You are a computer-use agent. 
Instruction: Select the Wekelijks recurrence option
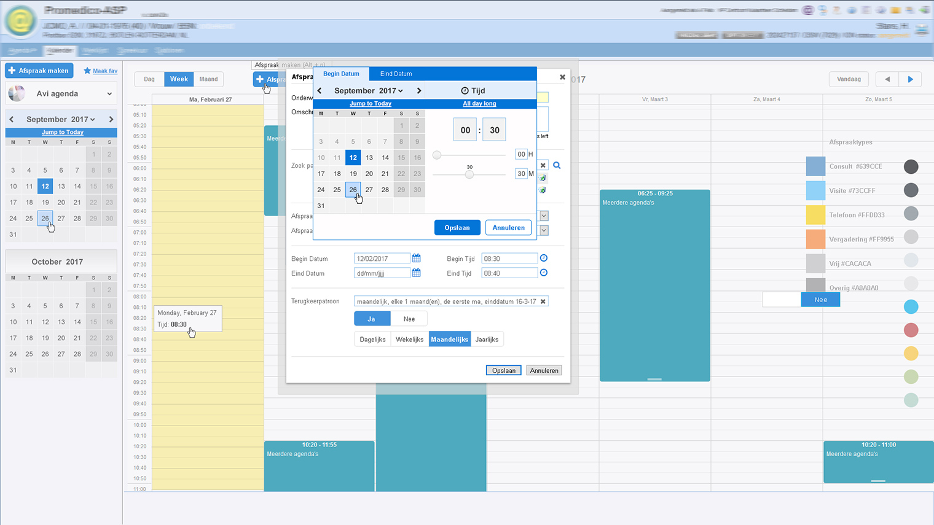coord(409,340)
